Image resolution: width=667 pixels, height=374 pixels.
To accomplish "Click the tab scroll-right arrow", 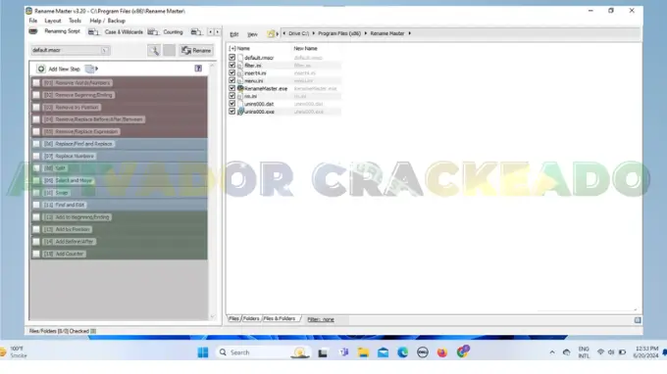I will tap(218, 32).
